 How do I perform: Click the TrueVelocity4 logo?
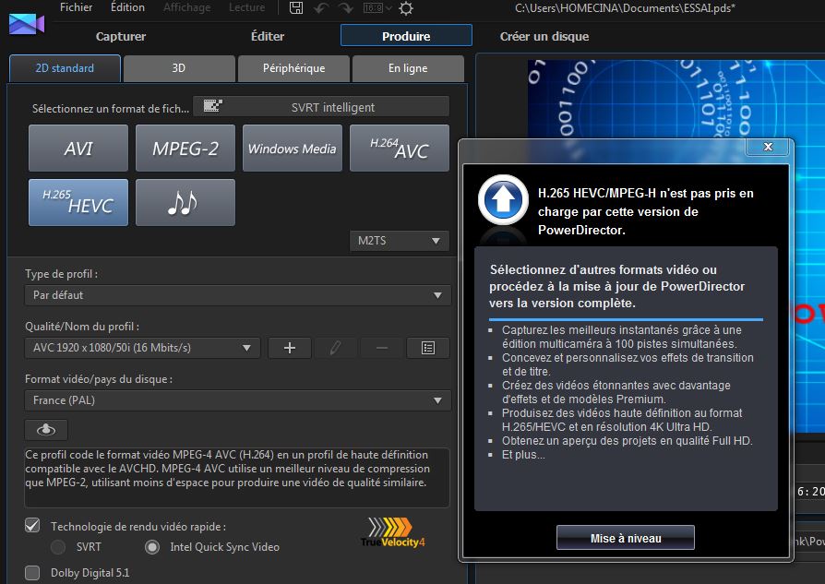tap(393, 532)
